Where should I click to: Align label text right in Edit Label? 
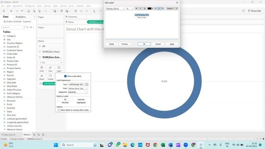(x=163, y=8)
